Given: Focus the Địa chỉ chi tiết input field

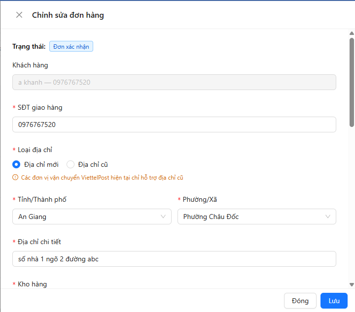Looking at the screenshot, I should (174, 259).
